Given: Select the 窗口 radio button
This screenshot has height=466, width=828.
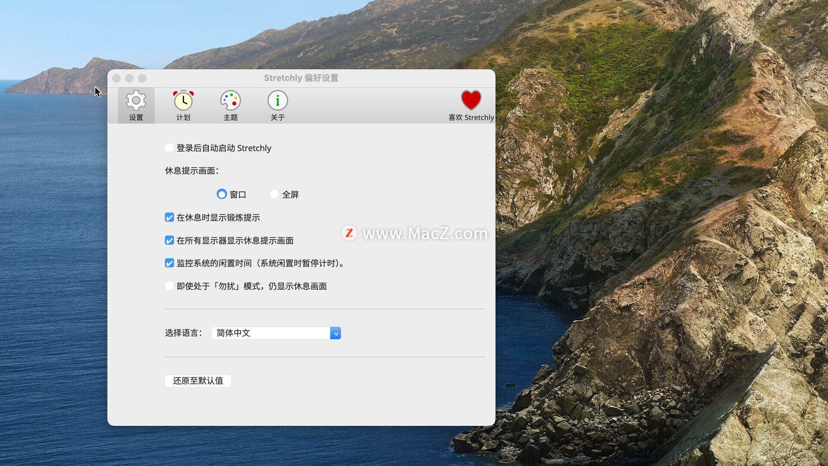Looking at the screenshot, I should tap(222, 194).
